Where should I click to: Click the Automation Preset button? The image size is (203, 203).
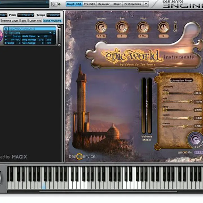tap(181, 81)
